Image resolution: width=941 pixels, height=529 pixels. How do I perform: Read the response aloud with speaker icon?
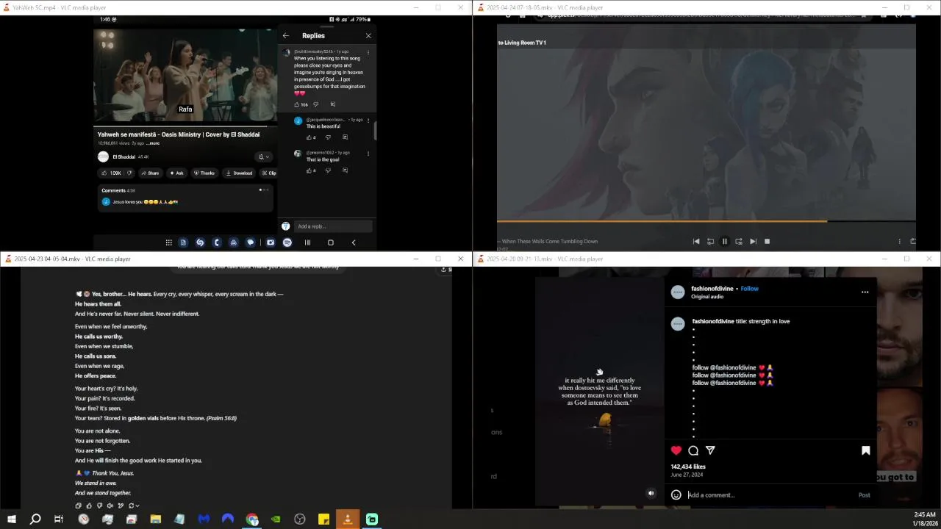(x=110, y=505)
